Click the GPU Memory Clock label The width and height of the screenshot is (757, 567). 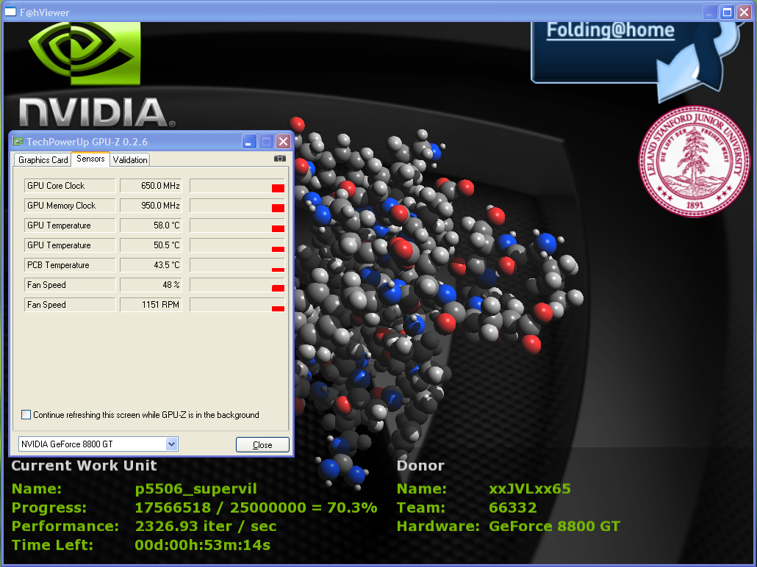click(70, 206)
